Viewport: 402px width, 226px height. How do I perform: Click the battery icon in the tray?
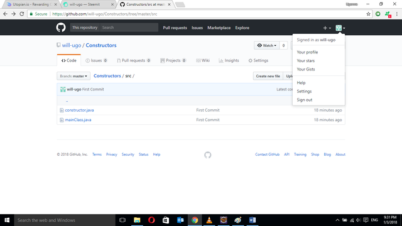(345, 220)
